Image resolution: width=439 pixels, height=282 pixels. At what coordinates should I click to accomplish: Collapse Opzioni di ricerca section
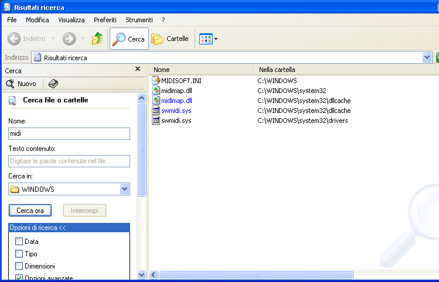(x=69, y=228)
